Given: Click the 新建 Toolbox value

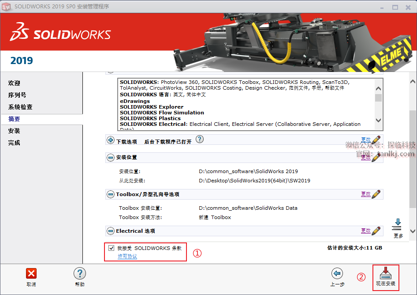Looking at the screenshot, I should pos(215,217).
